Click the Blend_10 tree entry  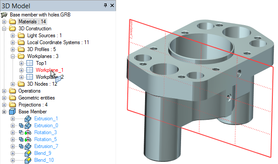click(44, 160)
